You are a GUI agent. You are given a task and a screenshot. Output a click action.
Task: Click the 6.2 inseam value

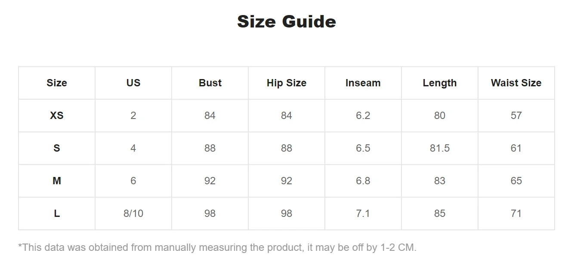(363, 116)
